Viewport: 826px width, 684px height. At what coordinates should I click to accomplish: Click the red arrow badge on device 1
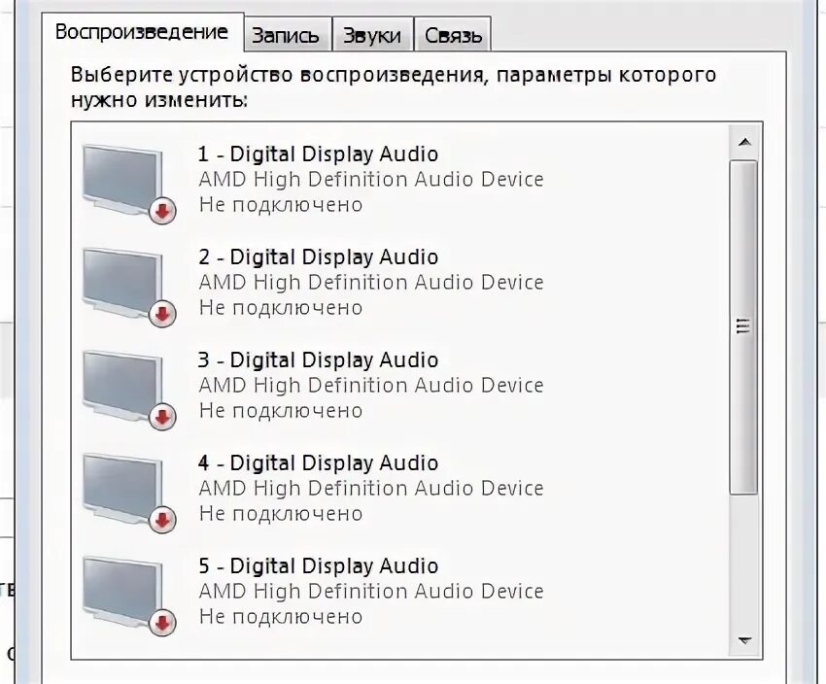tap(162, 212)
